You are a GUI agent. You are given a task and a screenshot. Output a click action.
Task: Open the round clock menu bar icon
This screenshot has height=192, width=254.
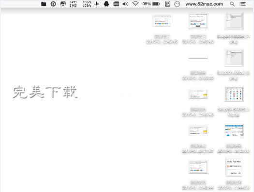pyautogui.click(x=177, y=4)
